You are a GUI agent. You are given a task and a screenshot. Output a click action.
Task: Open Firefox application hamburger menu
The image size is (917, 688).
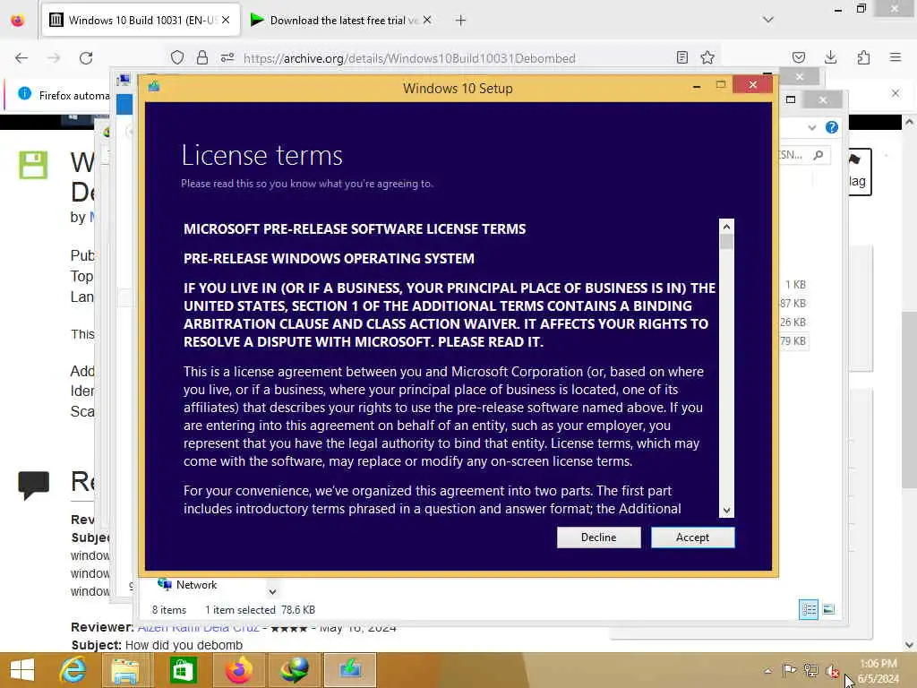(x=896, y=57)
